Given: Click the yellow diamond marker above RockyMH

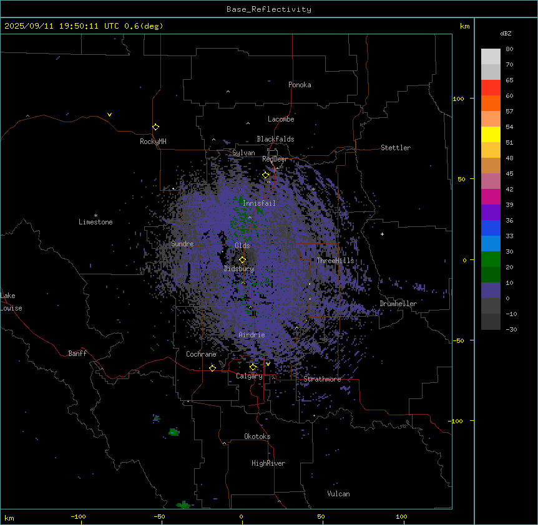Looking at the screenshot, I should [x=156, y=127].
